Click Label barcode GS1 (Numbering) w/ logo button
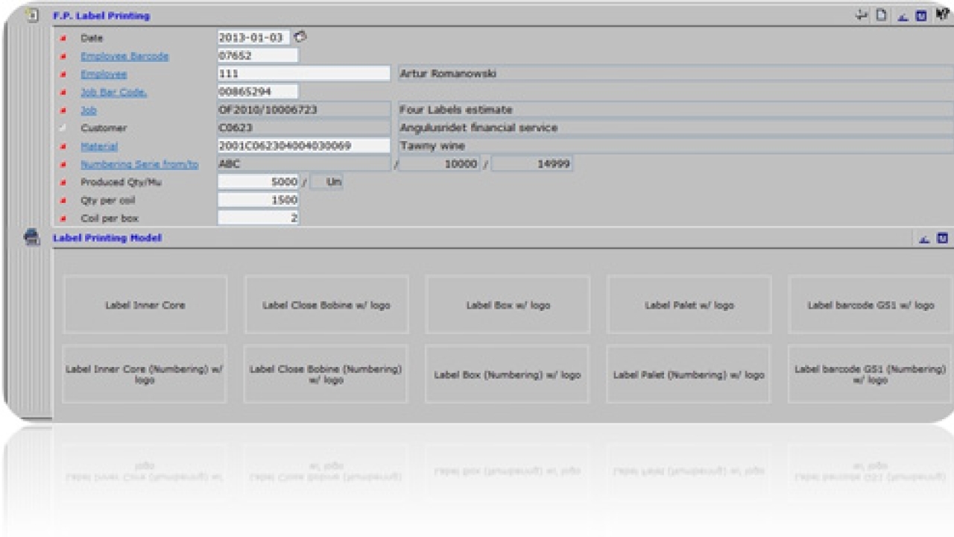Screen dimensions: 954x537 tap(870, 374)
